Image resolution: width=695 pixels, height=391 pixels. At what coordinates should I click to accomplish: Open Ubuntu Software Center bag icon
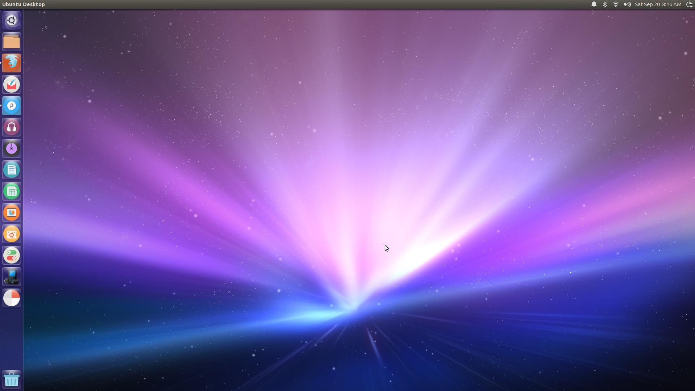click(x=12, y=234)
